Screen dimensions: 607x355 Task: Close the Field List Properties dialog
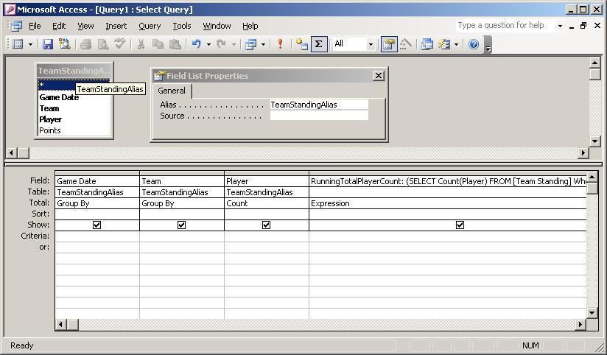click(x=378, y=75)
